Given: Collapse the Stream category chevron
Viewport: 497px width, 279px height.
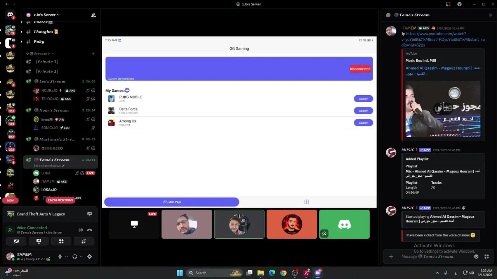Looking at the screenshot, I should [x=53, y=54].
